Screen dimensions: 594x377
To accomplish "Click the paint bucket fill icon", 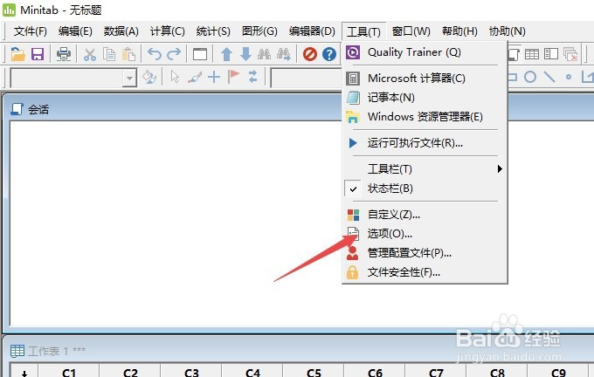I will (x=148, y=77).
